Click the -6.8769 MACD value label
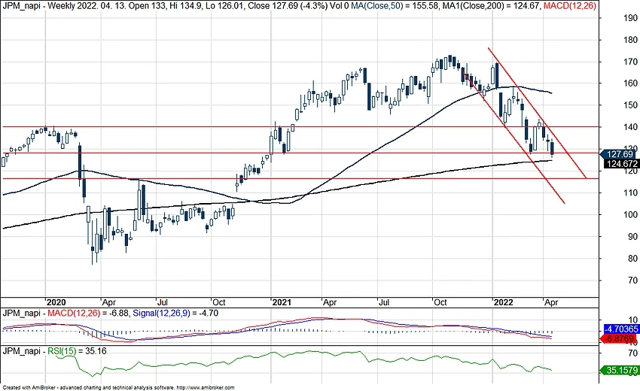 coord(620,339)
